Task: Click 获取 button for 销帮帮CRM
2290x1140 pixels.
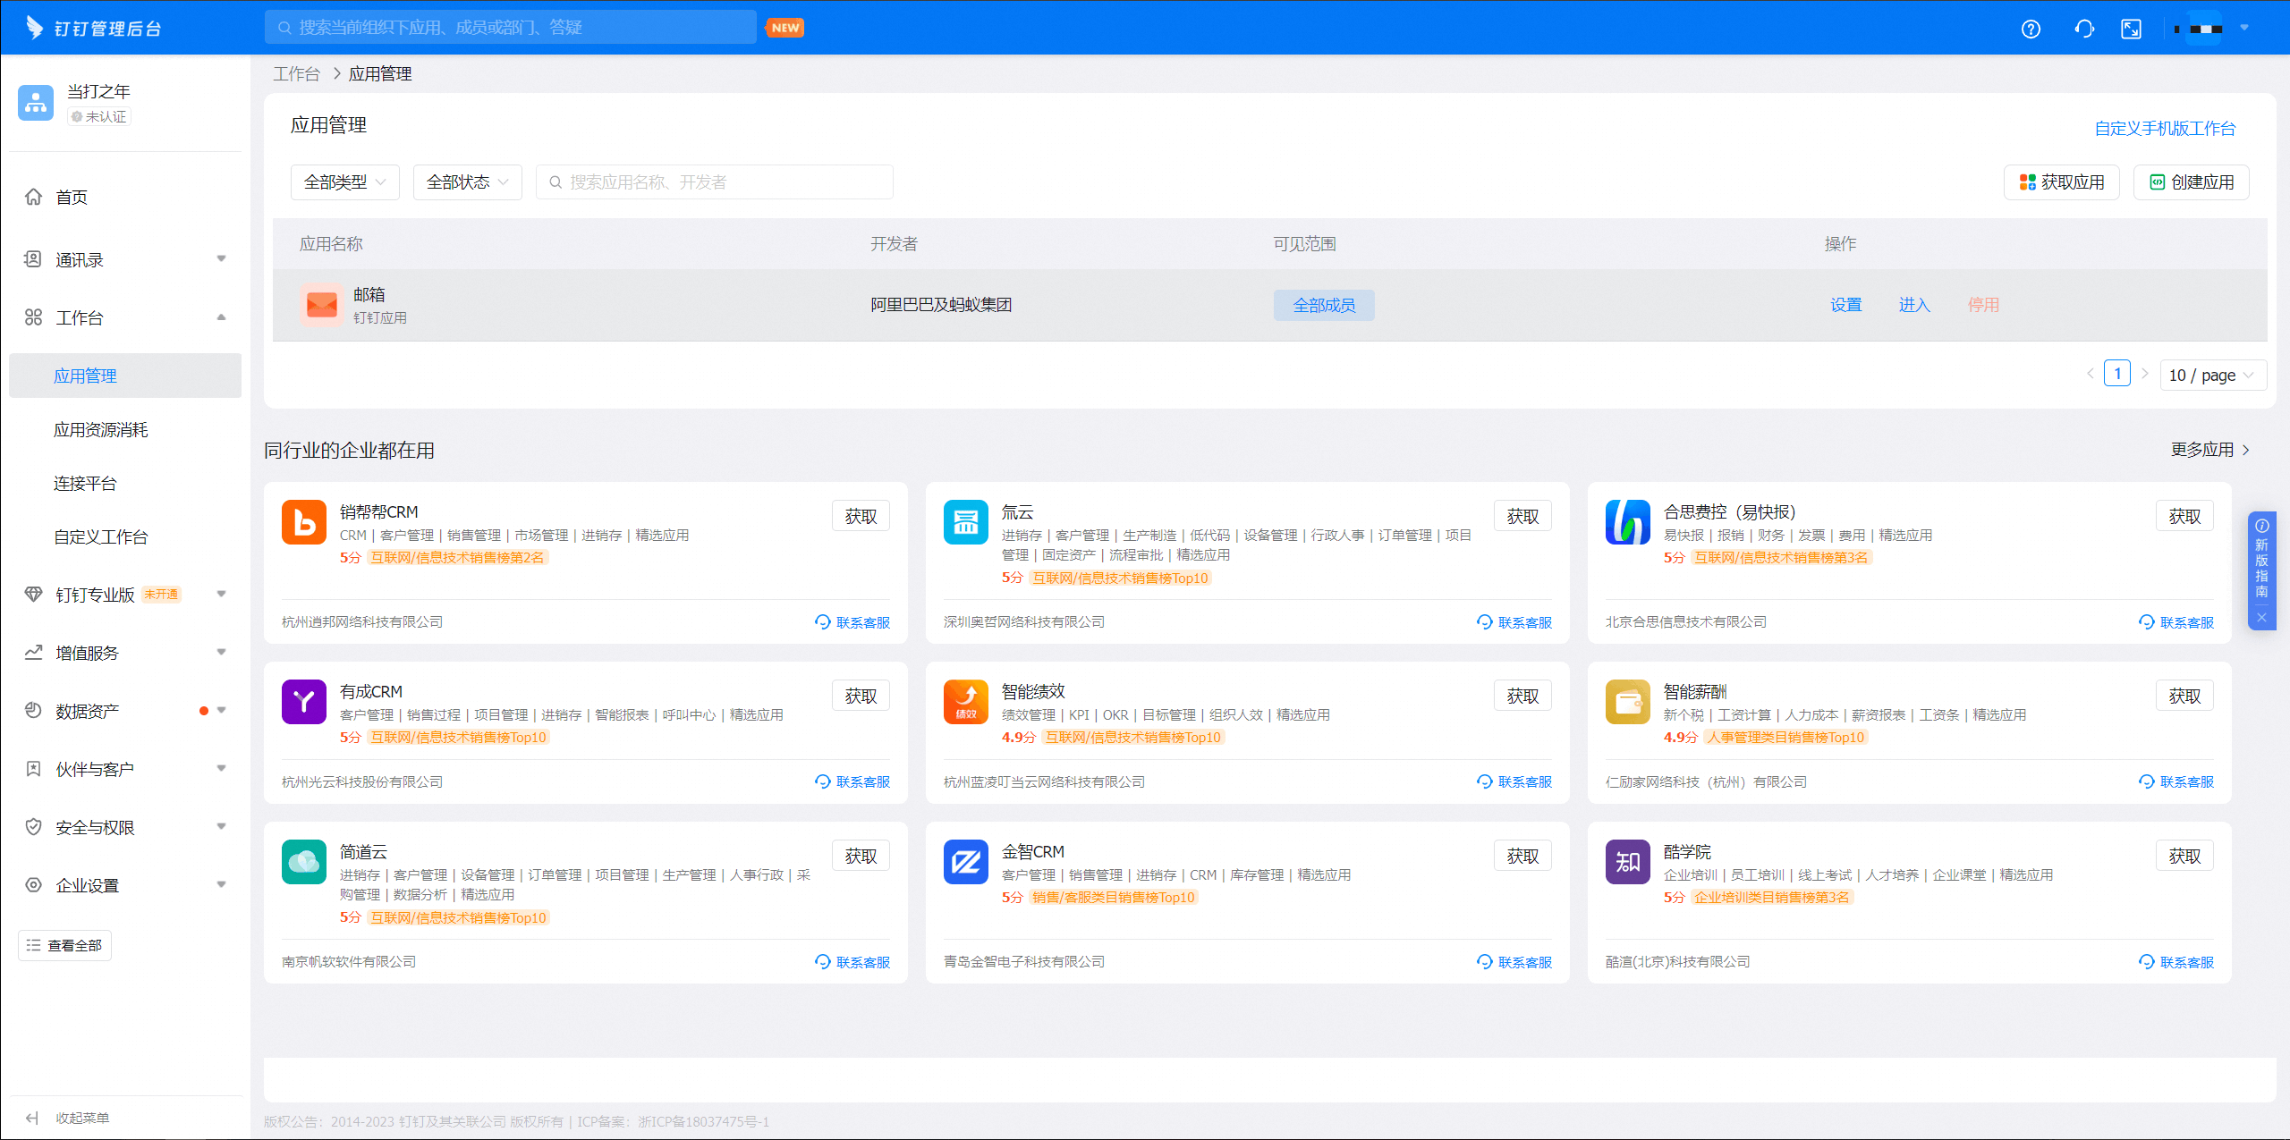Action: point(861,516)
